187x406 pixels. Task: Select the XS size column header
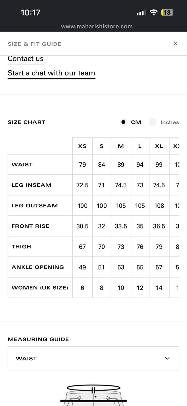click(x=82, y=146)
